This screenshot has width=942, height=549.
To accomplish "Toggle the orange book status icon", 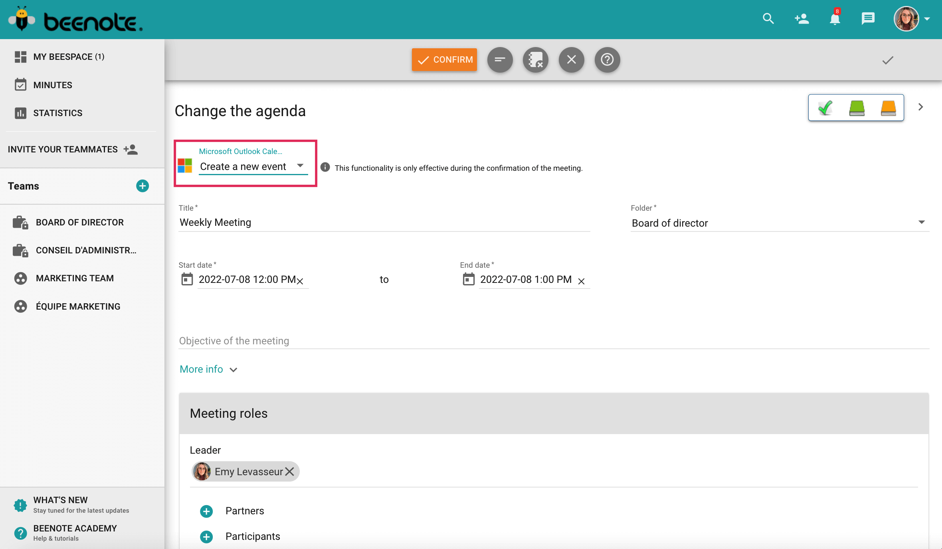I will (888, 108).
